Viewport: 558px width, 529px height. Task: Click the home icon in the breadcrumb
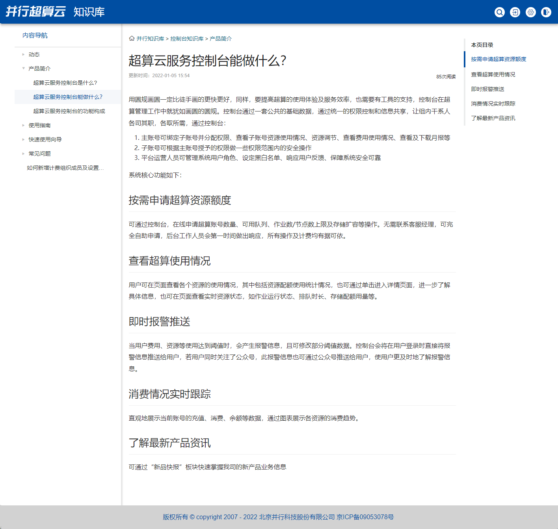click(132, 38)
